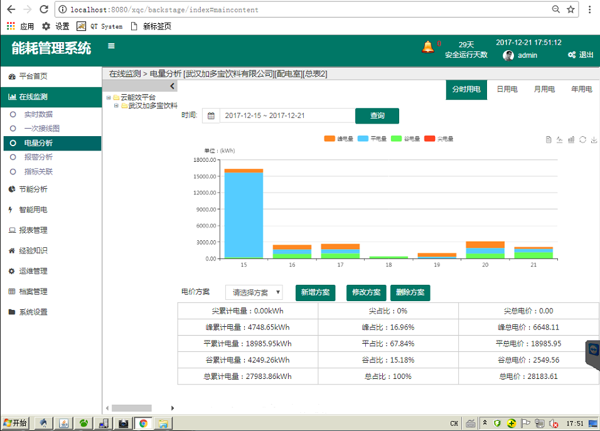Select 报警分析 in sidebar menu
600x431 pixels.
coord(38,157)
